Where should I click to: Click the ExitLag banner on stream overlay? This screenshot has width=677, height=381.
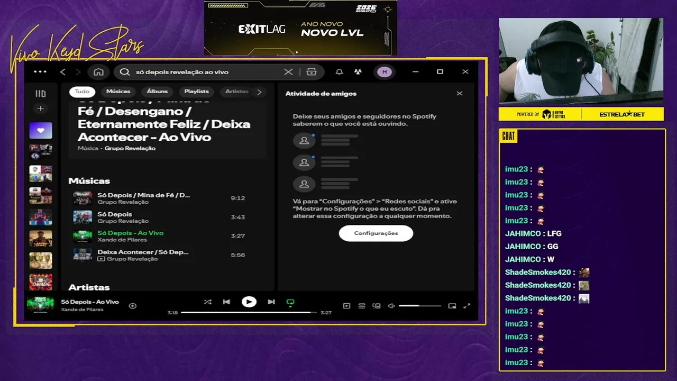pyautogui.click(x=300, y=28)
